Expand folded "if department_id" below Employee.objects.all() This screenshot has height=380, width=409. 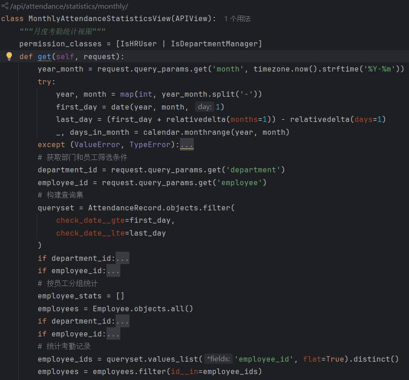pos(123,321)
